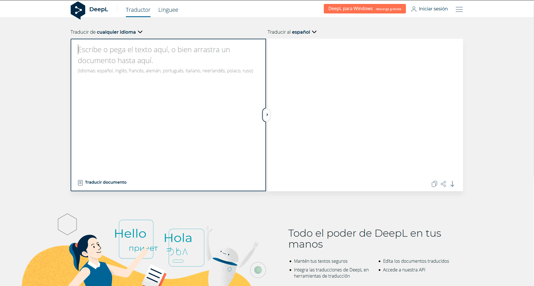Screen dimensions: 534x286
Task: Click the DeepL hexagon logo icon
Action: click(x=78, y=10)
